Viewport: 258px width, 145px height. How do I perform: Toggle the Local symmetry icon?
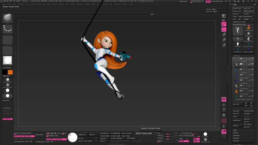coord(224,131)
